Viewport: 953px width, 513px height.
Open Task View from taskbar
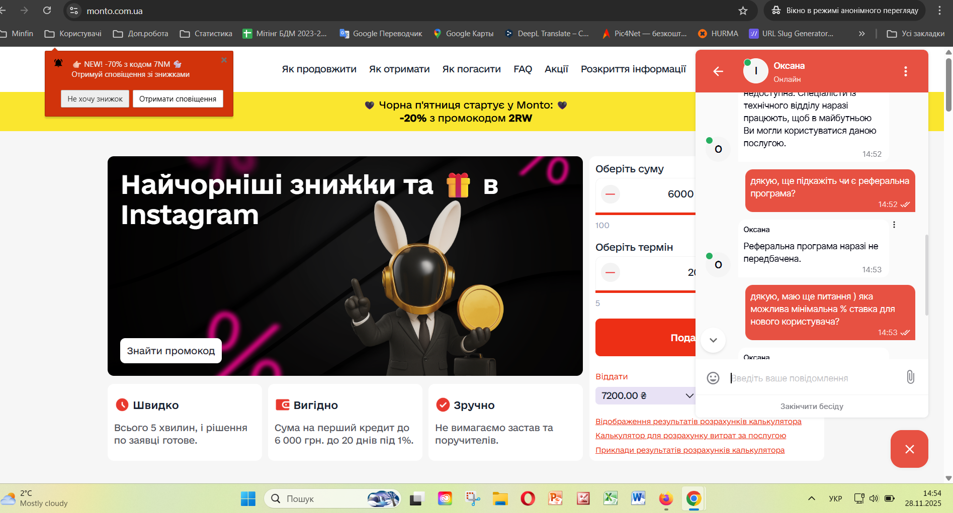coord(416,498)
